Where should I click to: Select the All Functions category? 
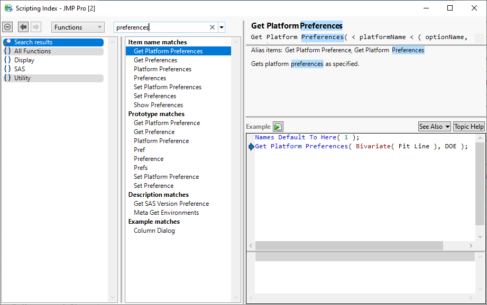click(33, 51)
